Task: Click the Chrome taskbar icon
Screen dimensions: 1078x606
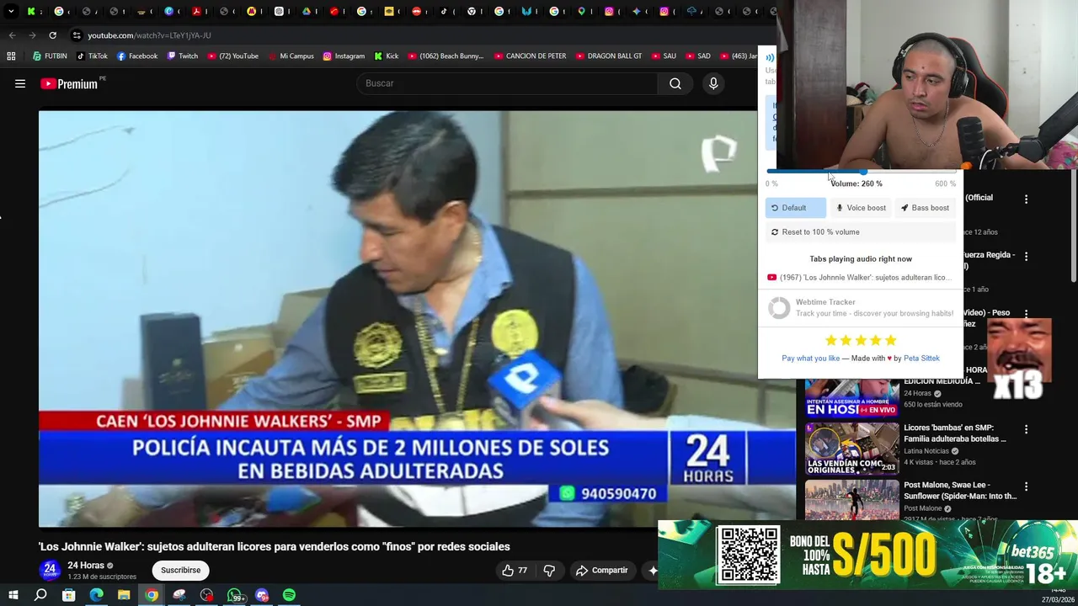Action: click(152, 595)
